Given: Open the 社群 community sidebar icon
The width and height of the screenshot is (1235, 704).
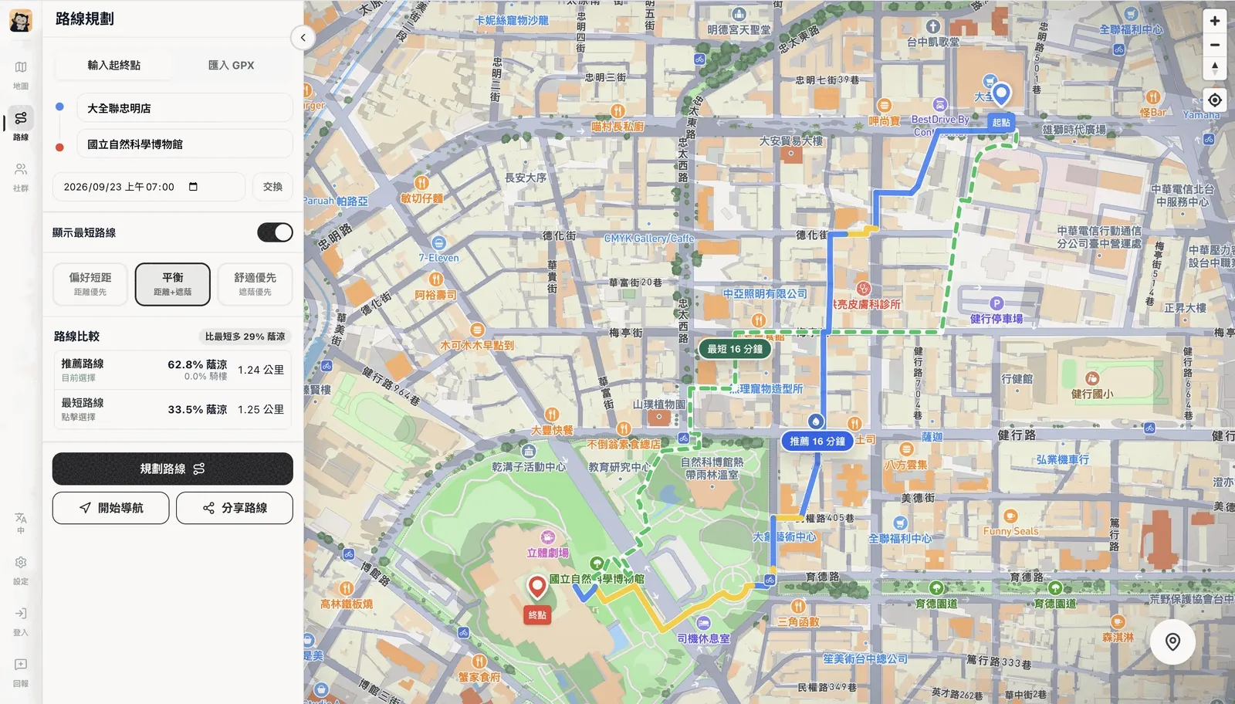Looking at the screenshot, I should click(x=21, y=176).
